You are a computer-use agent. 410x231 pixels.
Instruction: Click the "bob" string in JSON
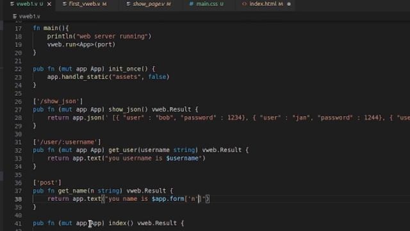tap(164, 117)
